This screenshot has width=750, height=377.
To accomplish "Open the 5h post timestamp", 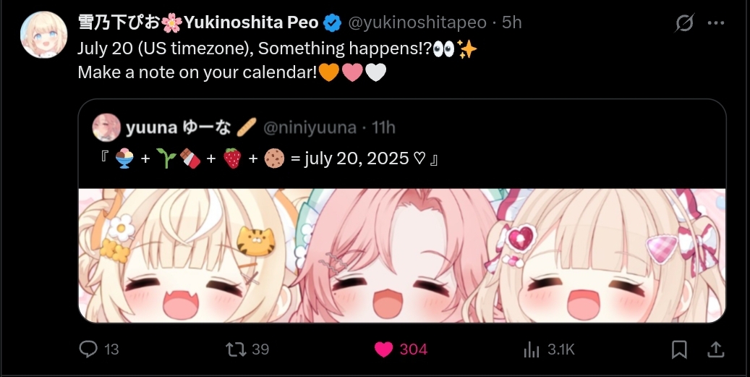I will (512, 22).
